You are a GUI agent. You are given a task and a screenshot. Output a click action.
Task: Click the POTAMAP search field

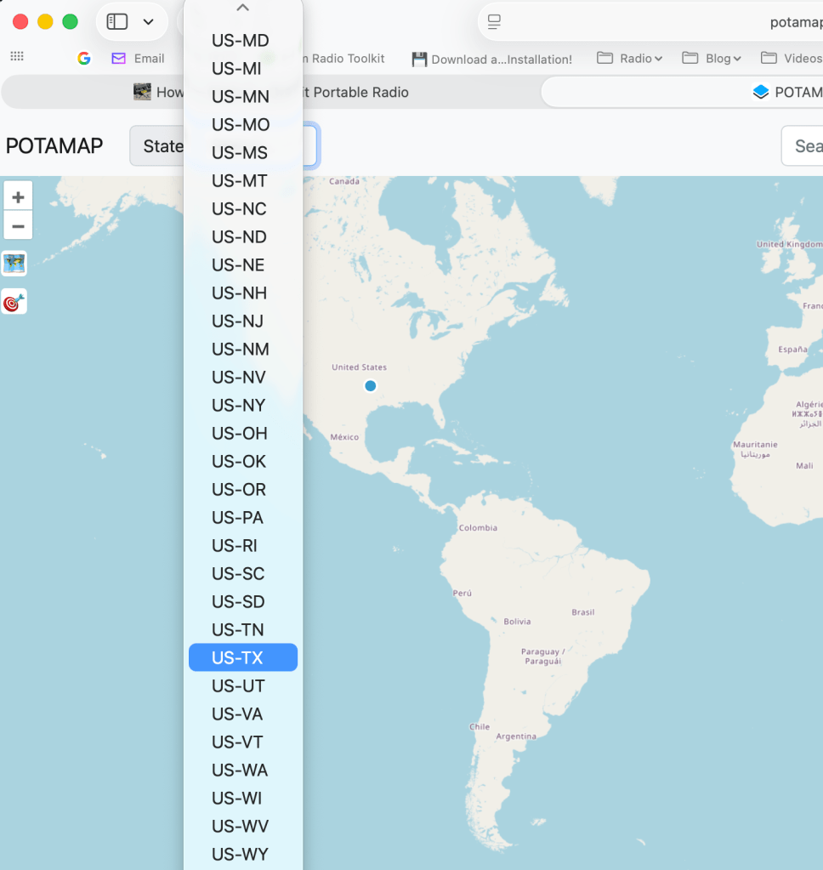pyautogui.click(x=803, y=146)
